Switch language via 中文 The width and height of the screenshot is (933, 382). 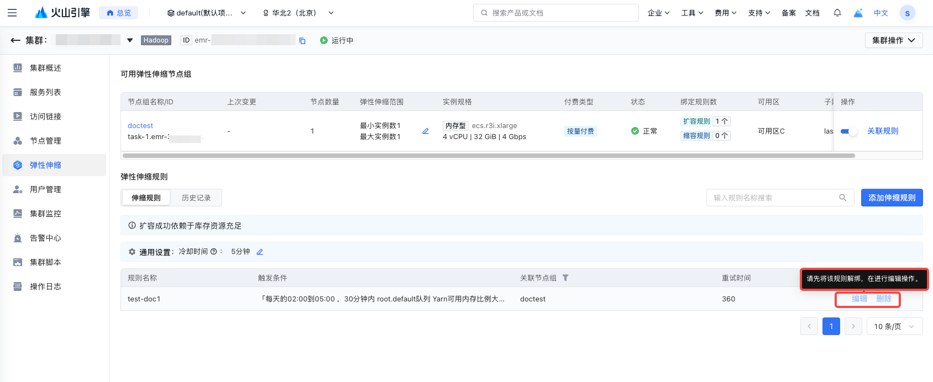881,13
